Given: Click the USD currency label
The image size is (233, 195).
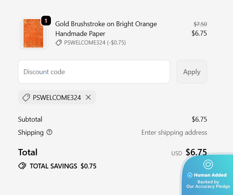Looking at the screenshot, I should click(176, 153).
